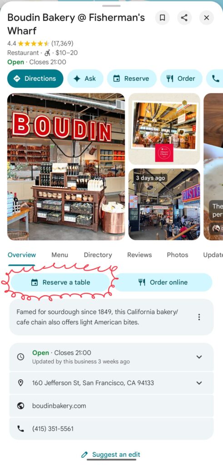The width and height of the screenshot is (223, 465).
Task: Open the large BOUDIN store photo
Action: (x=66, y=167)
